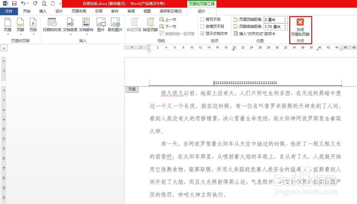The width and height of the screenshot is (357, 204).
Task: Open the 页码 (Page Number) menu
Action: [33, 26]
